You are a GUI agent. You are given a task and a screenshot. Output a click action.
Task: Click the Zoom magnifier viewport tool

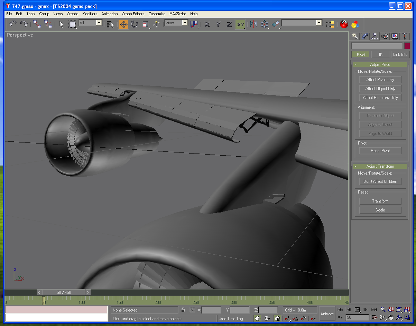coord(383,309)
